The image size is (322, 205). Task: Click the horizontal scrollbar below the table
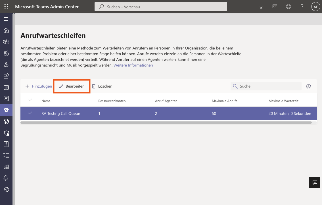[166, 123]
